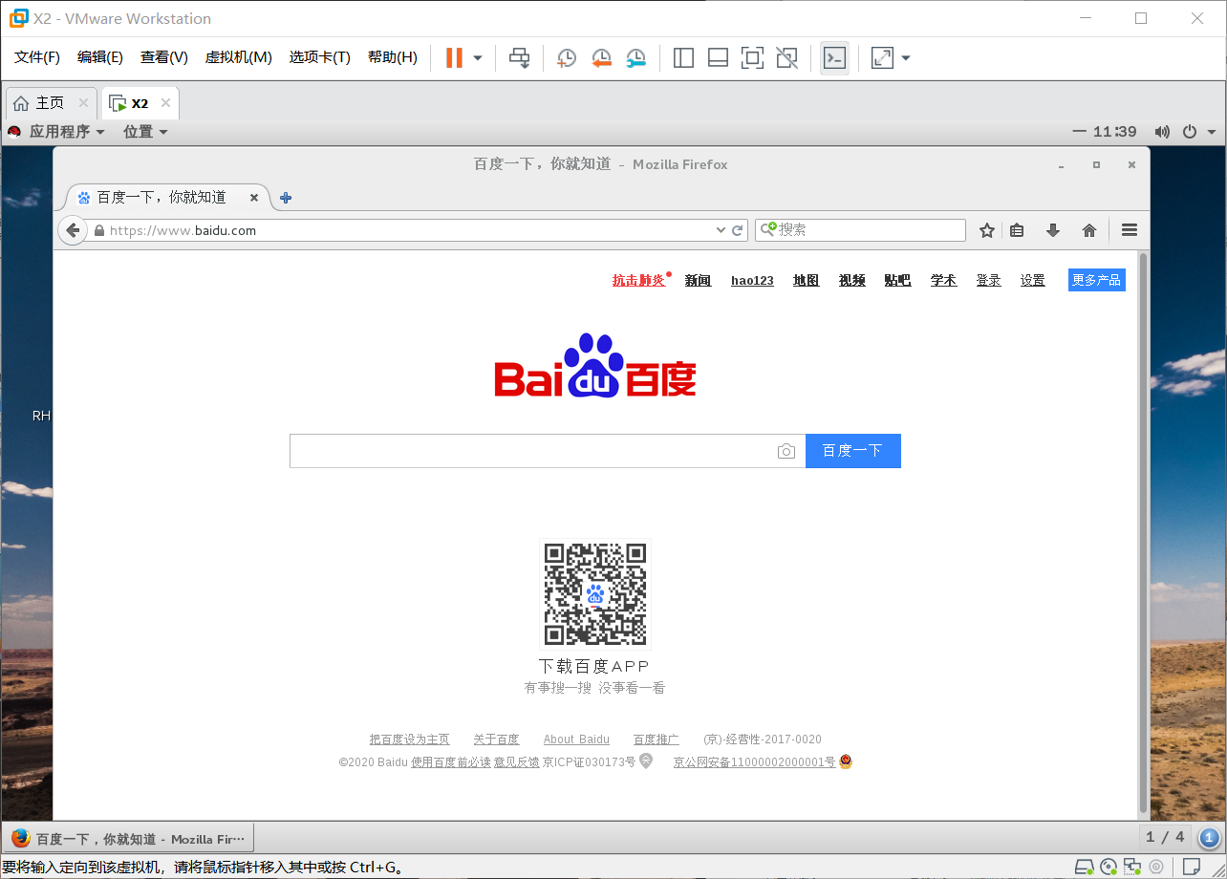Open the 应用程序 applications menu
1227x879 pixels.
(66, 132)
